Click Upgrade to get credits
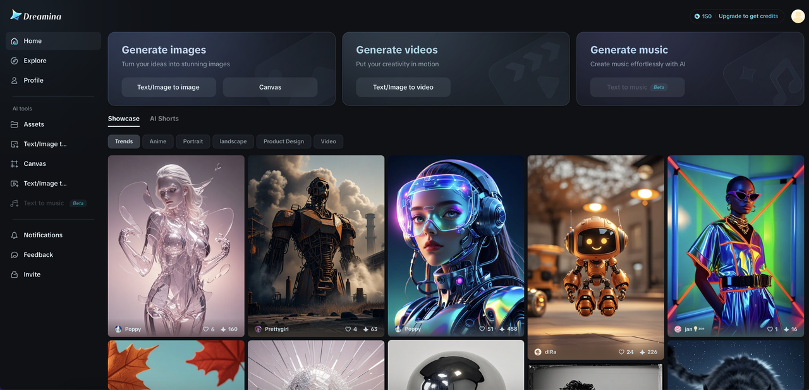The height and width of the screenshot is (390, 809). point(748,16)
